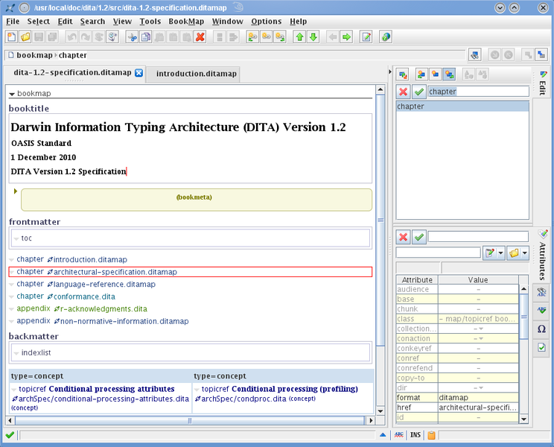Close the dita-1.2-specification.ditamap tab
Screen dimensions: 554x447
pyautogui.click(x=138, y=73)
